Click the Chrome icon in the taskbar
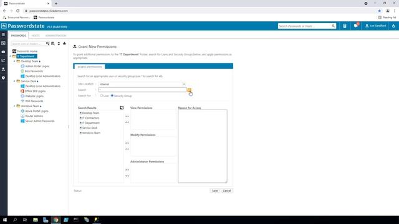 tap(55, 220)
